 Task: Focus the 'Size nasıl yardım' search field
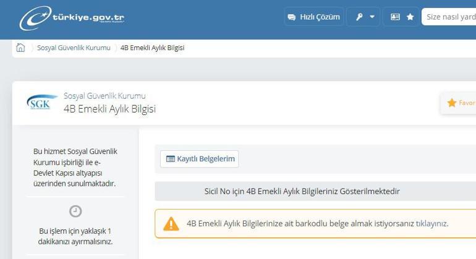point(450,17)
